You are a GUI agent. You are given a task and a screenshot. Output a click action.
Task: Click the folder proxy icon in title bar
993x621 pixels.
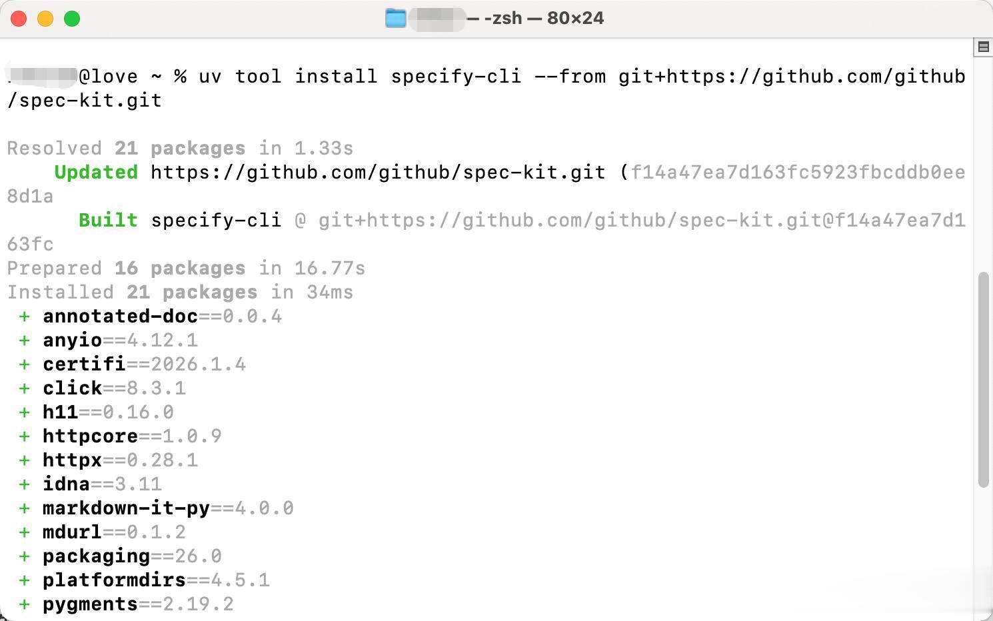(395, 18)
